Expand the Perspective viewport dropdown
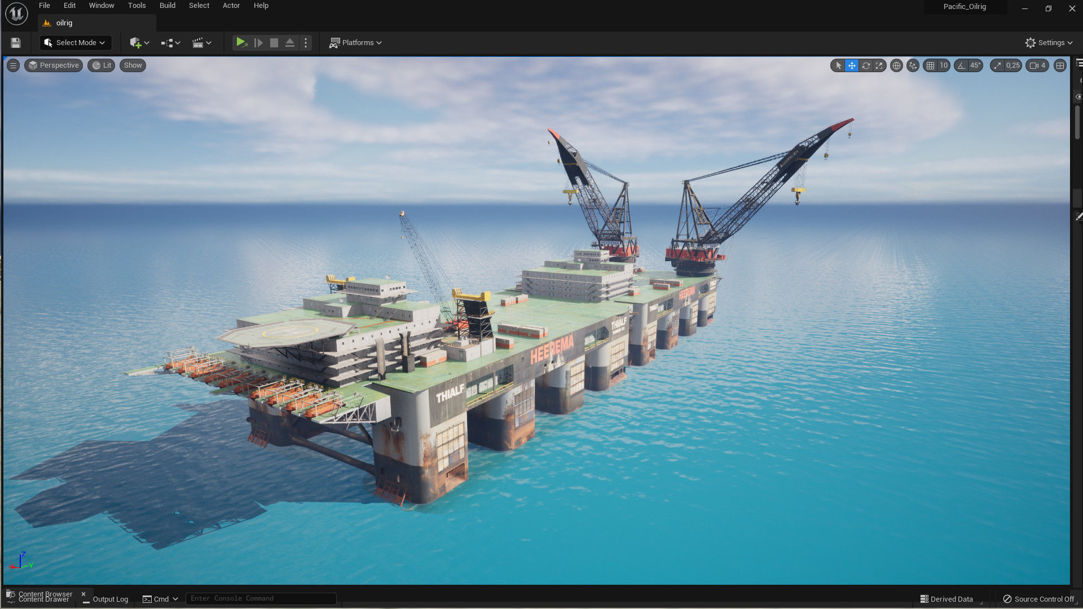 (x=54, y=65)
